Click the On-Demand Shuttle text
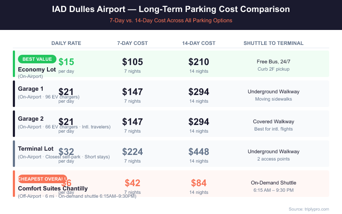342x214 pixels. (274, 183)
